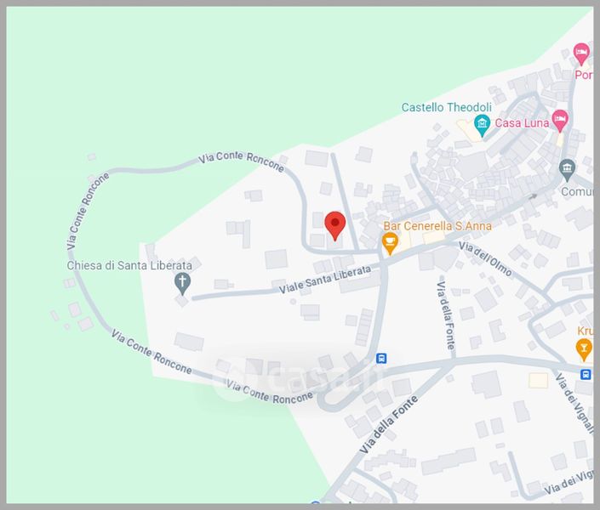Click the Castello Theodoli label
Screen dimensions: 600x510
point(446,107)
